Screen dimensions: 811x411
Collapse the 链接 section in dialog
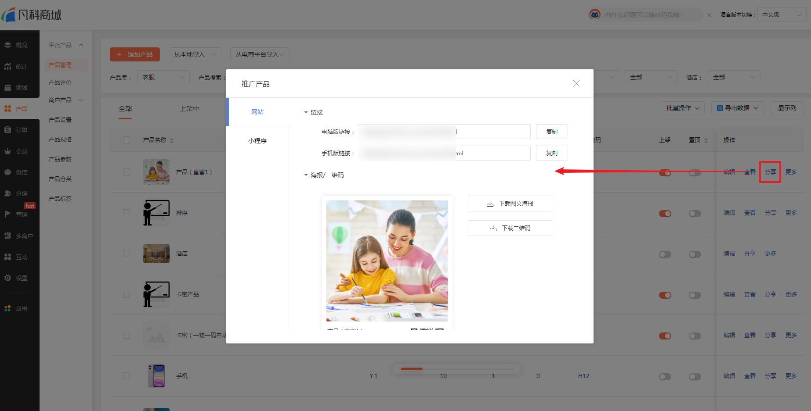[306, 113]
